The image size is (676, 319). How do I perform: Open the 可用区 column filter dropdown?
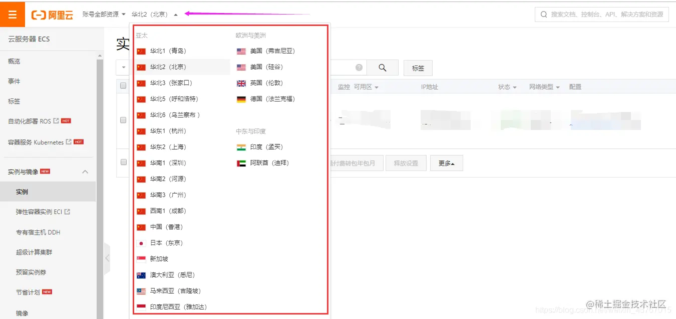(x=366, y=87)
